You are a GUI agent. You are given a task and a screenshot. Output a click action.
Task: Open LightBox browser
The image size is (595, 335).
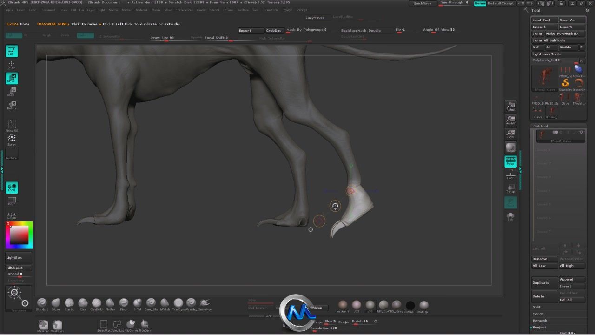pos(18,257)
